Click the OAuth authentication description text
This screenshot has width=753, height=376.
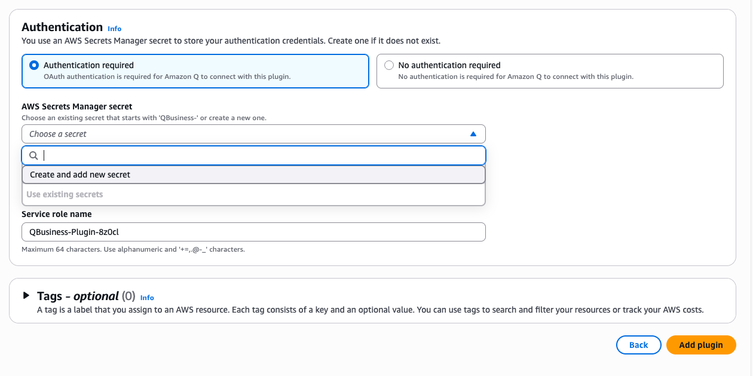point(167,77)
